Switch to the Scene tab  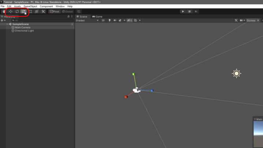pos(82,16)
